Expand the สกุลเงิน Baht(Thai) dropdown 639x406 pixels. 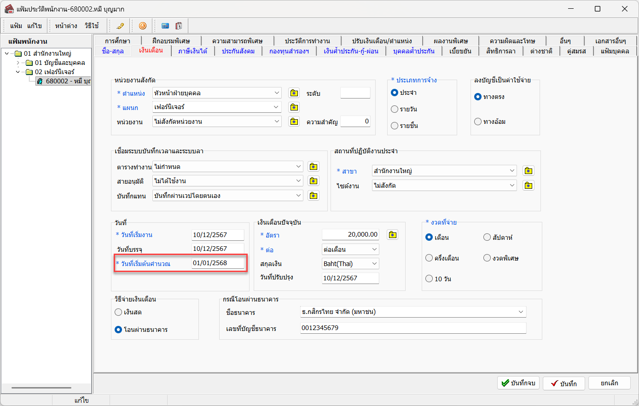coord(374,264)
